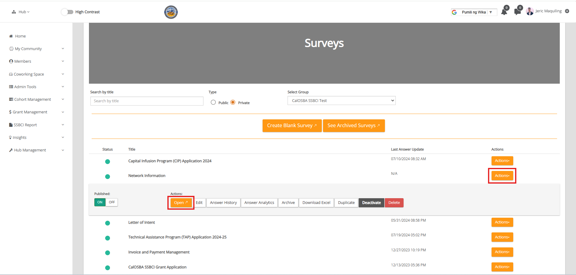Open Actions for Invoice and Payment Management

(x=502, y=252)
